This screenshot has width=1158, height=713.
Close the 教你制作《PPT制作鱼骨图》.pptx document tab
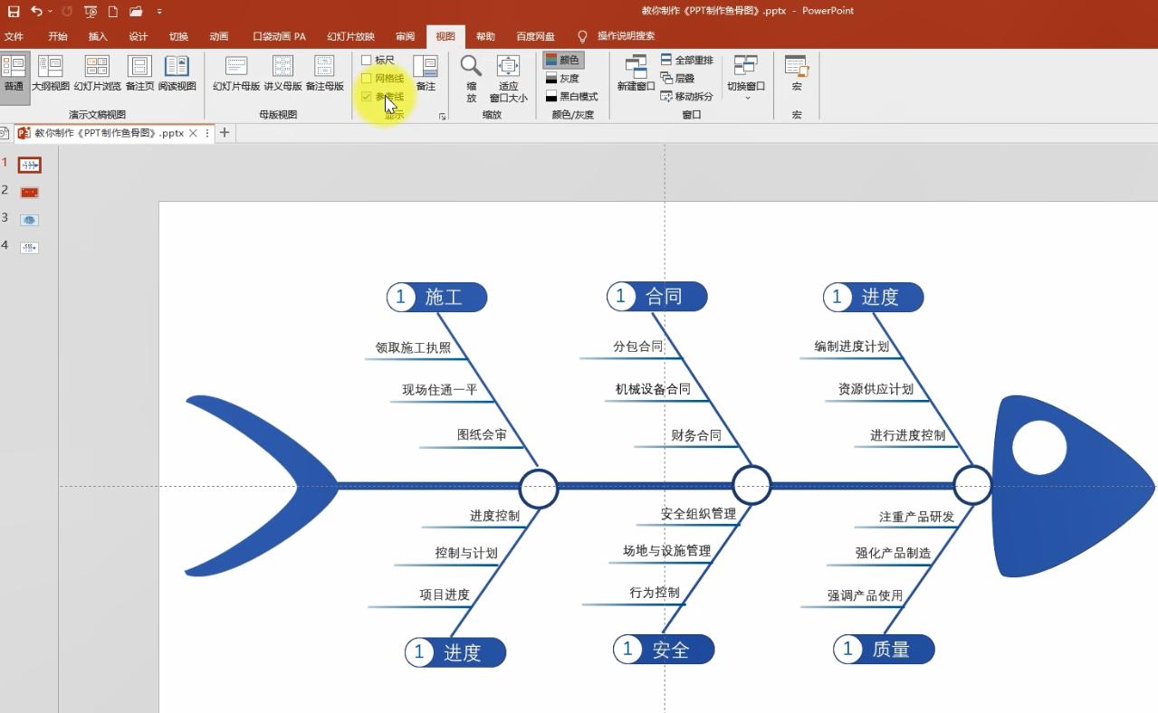pyautogui.click(x=193, y=133)
